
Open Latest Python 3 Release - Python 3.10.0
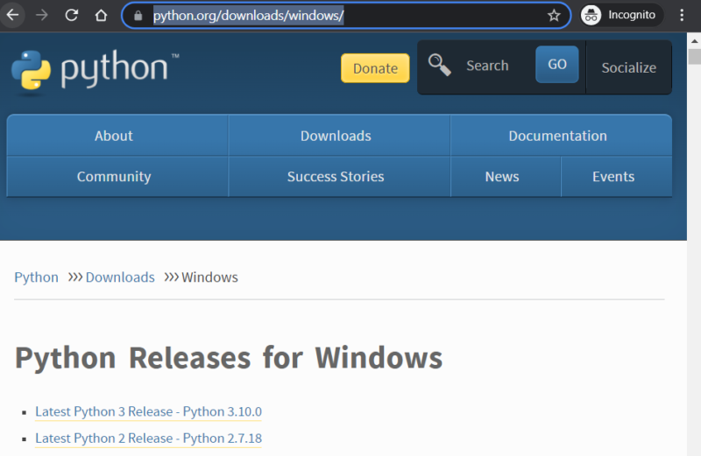point(148,411)
